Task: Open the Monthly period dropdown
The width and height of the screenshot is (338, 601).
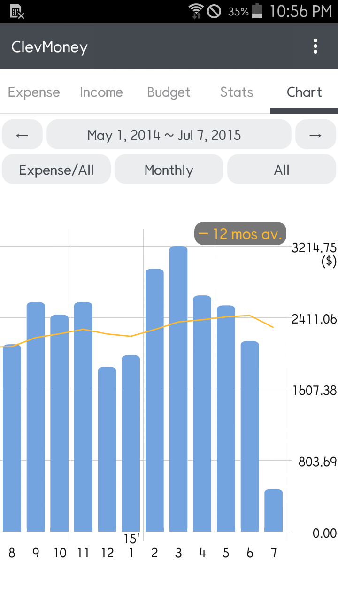Action: click(169, 170)
